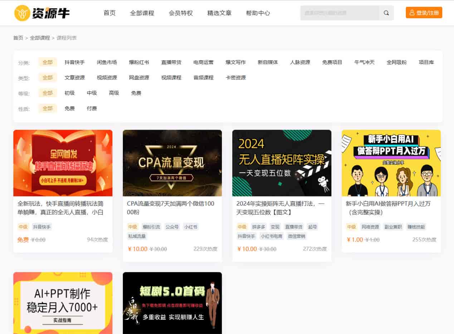Open the 2024无人直播矩阵实操 thumbnail
This screenshot has height=334, width=454.
pos(282,163)
